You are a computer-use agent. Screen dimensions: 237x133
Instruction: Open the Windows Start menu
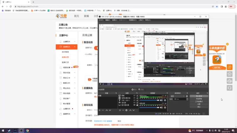coord(3,131)
